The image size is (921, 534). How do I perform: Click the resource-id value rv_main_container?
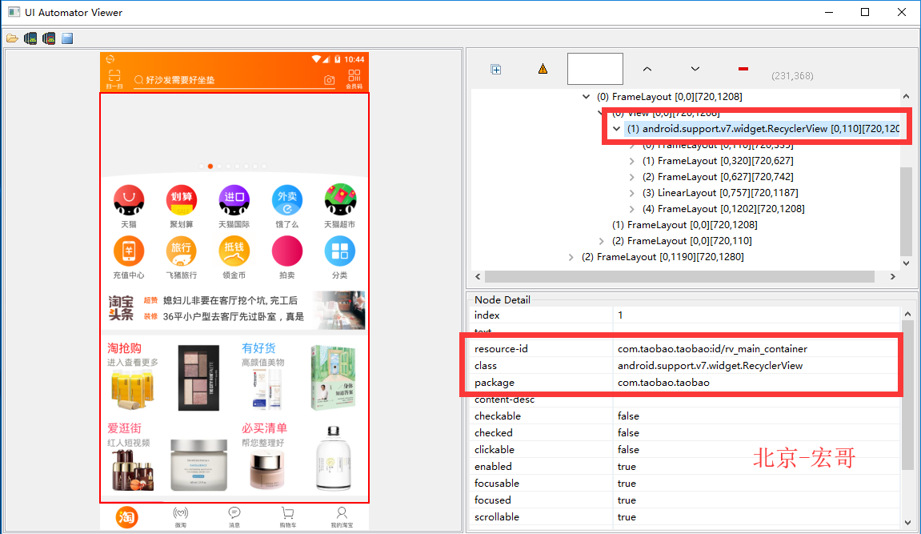pos(712,349)
